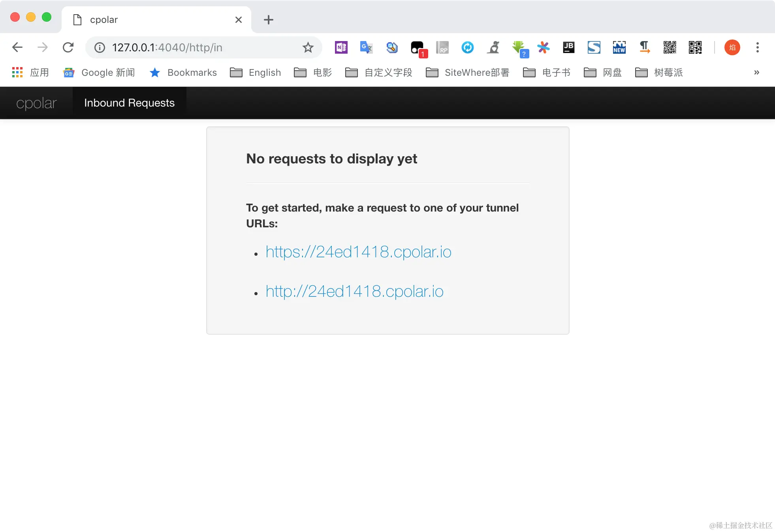This screenshot has height=532, width=775.
Task: Click the OneNote extension icon
Action: (341, 47)
